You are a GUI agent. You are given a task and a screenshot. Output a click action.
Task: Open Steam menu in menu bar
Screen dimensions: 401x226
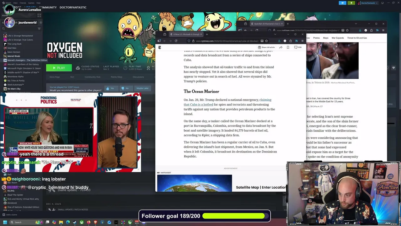click(8, 3)
